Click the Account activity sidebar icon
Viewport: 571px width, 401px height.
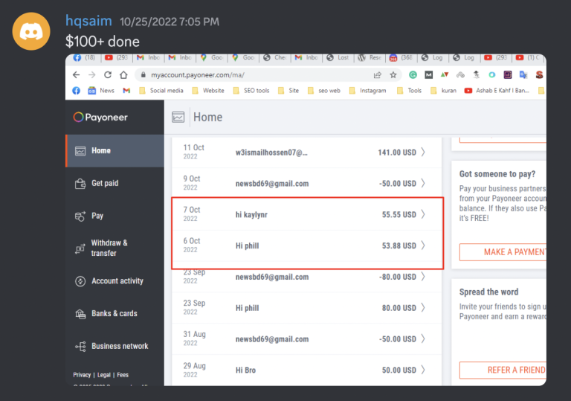tap(80, 281)
